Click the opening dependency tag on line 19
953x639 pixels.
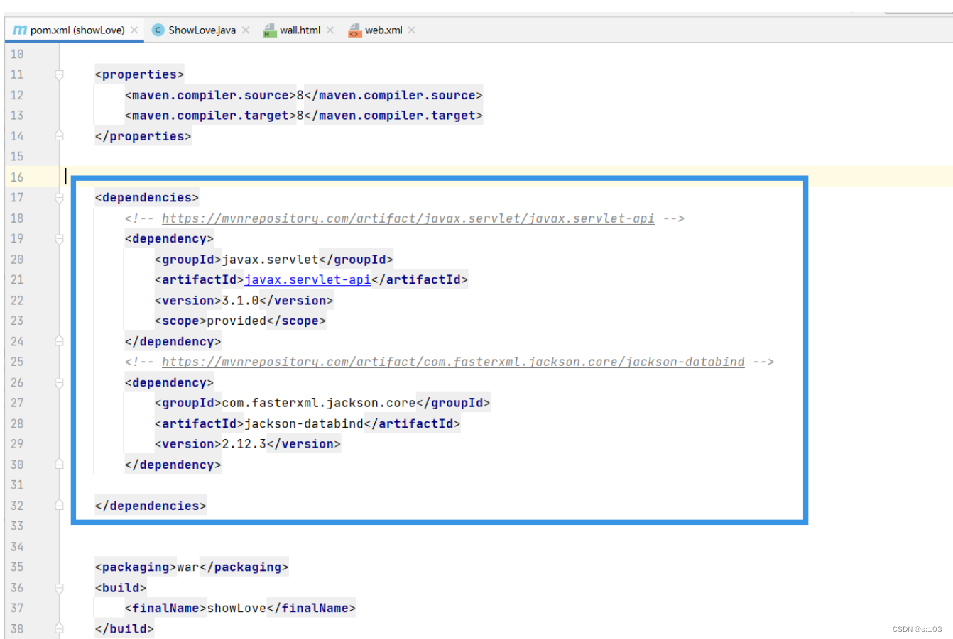tap(169, 238)
